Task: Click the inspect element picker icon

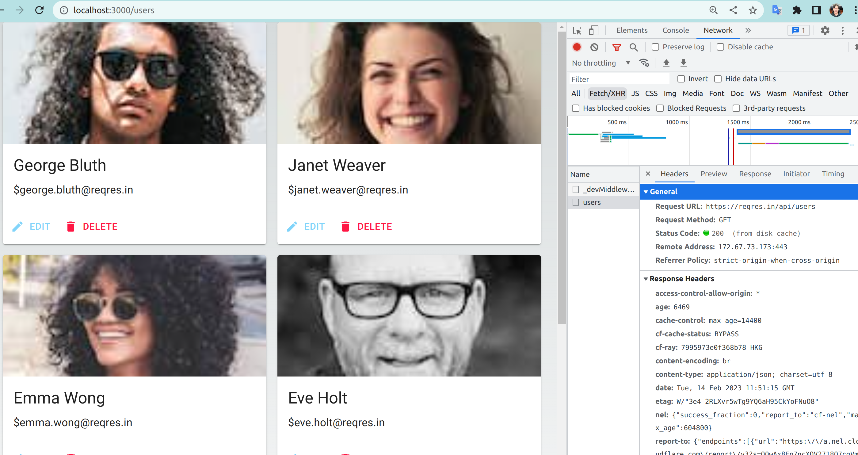Action: tap(577, 31)
